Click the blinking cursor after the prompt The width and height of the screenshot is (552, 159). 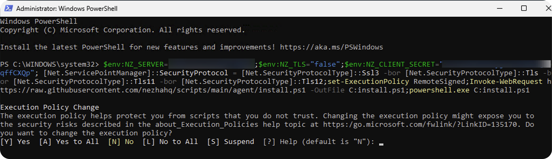[x=381, y=144]
